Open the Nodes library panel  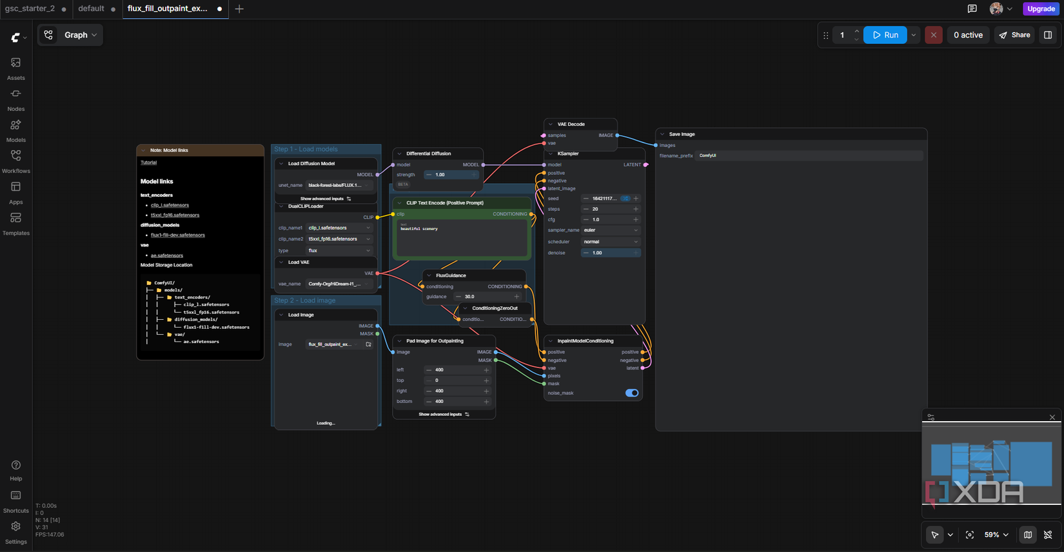pyautogui.click(x=15, y=100)
